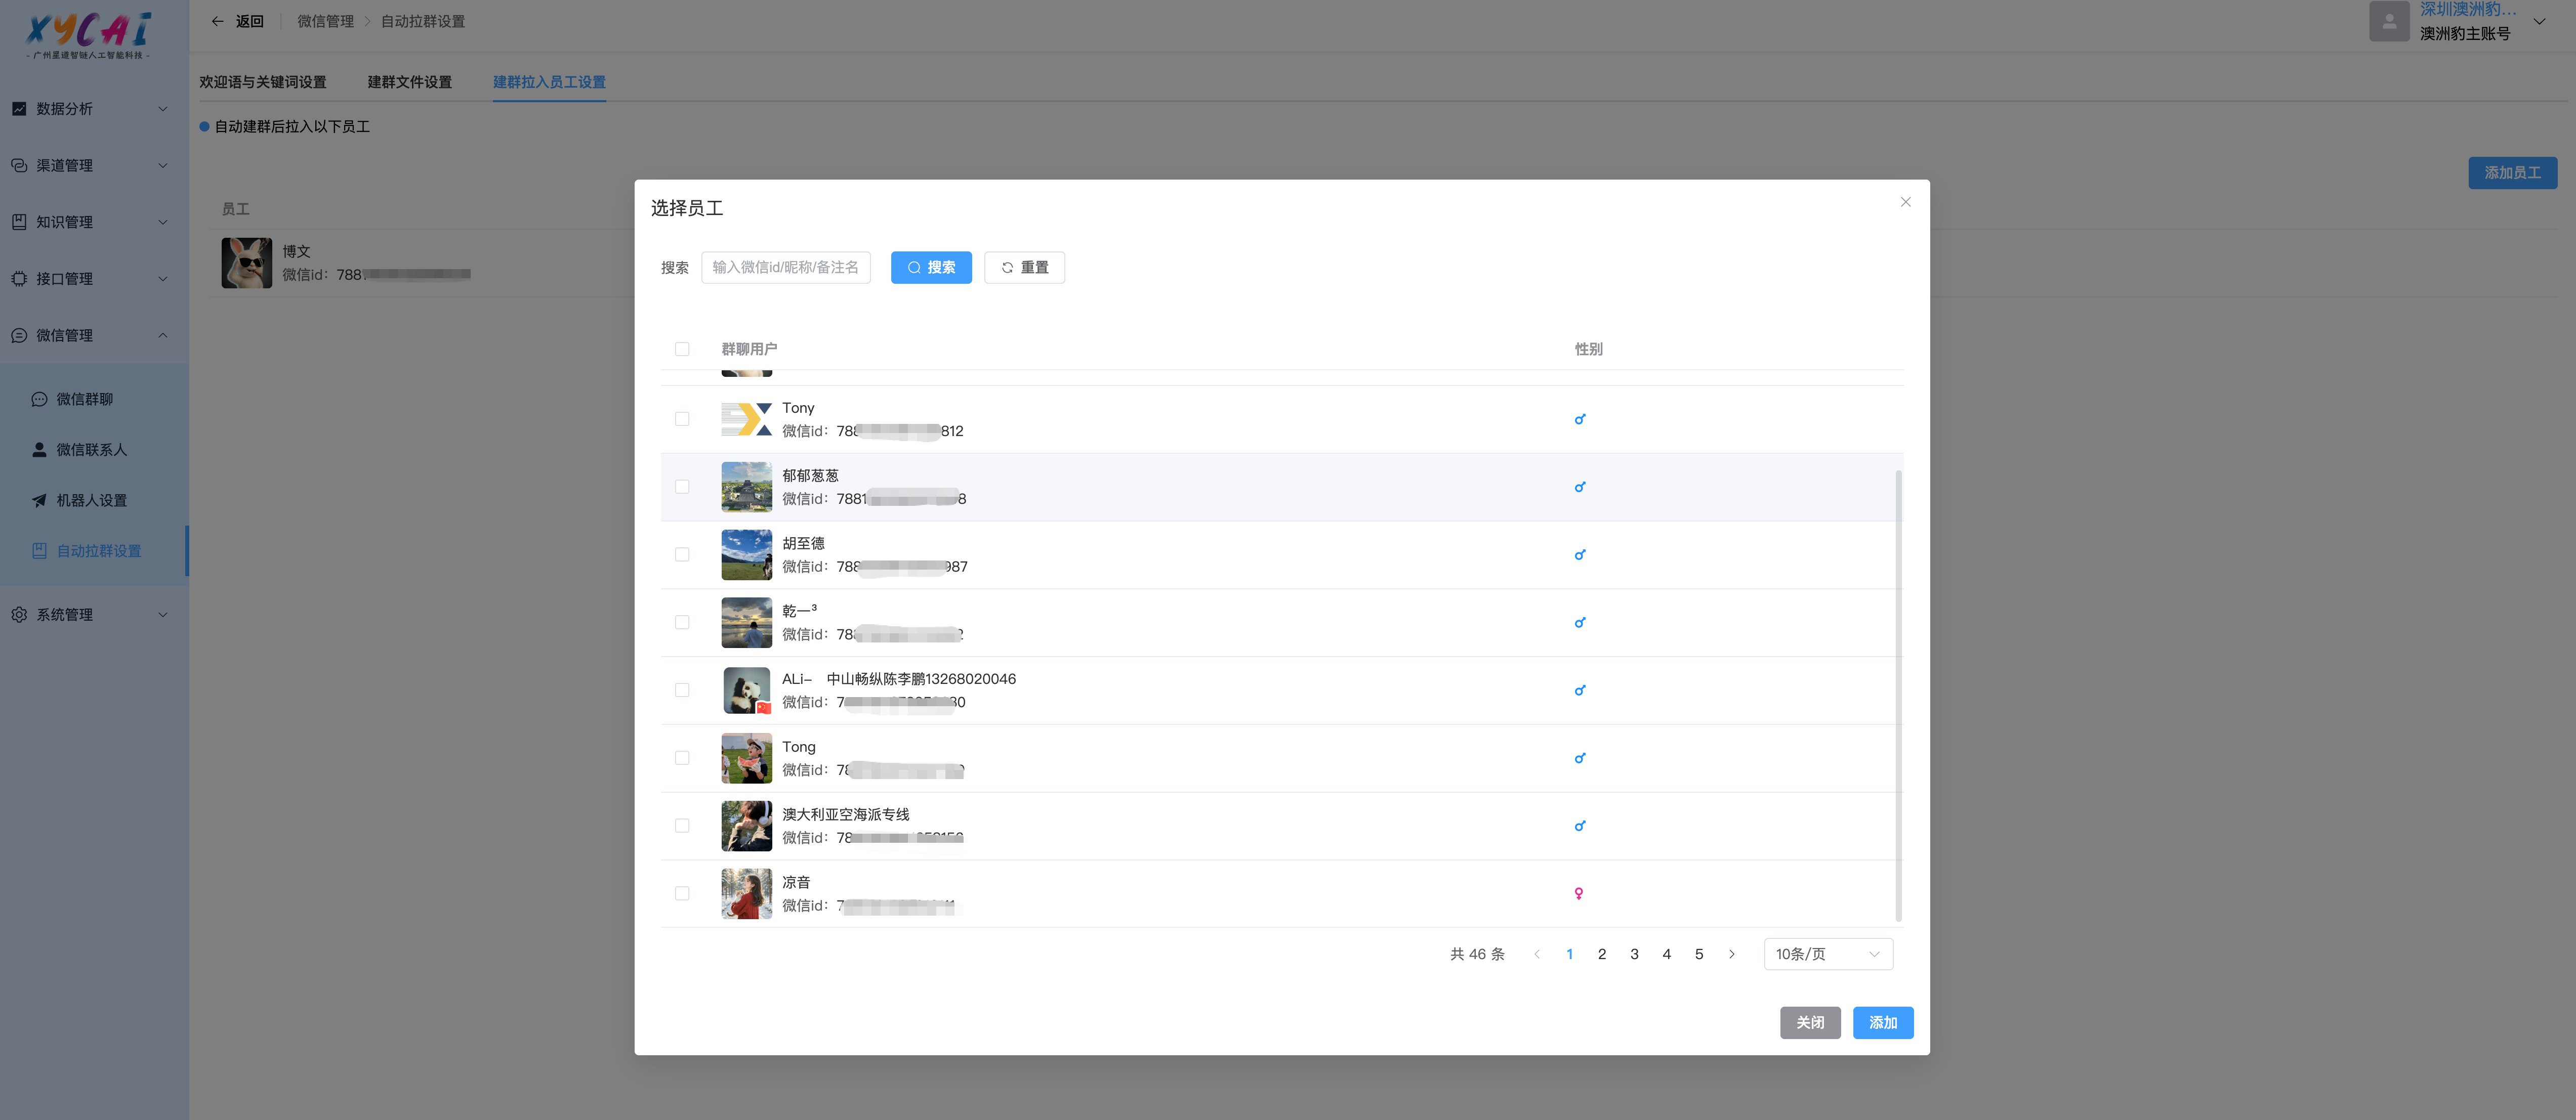
Task: Click the 重置 reset button
Action: click(x=1024, y=268)
